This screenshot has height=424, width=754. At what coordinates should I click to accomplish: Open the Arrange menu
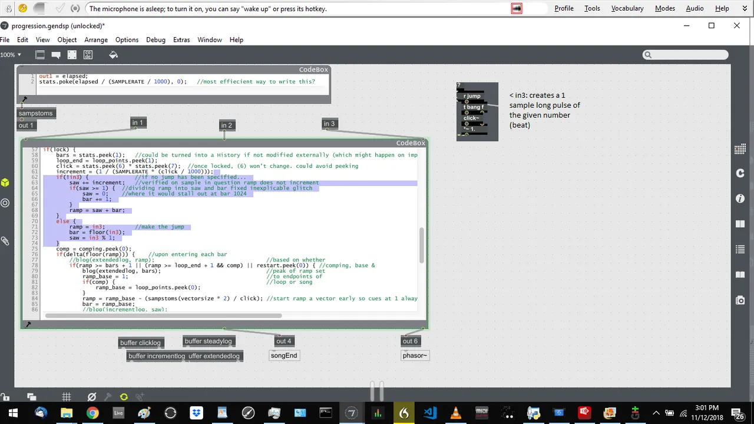pos(96,39)
